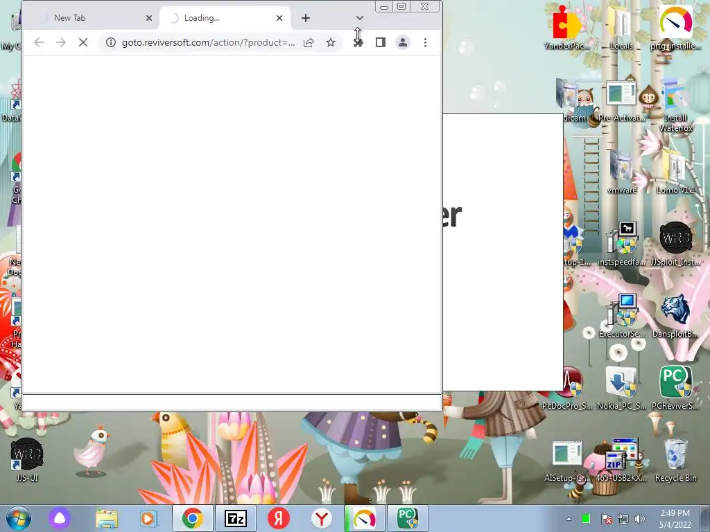The height and width of the screenshot is (532, 710).
Task: Click the Chrome forward arrow
Action: tap(61, 42)
